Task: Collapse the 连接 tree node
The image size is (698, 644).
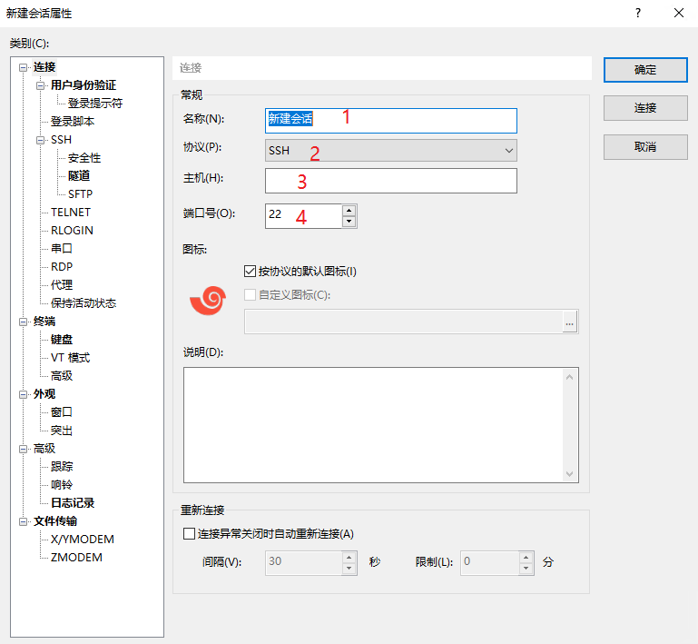Action: point(23,67)
